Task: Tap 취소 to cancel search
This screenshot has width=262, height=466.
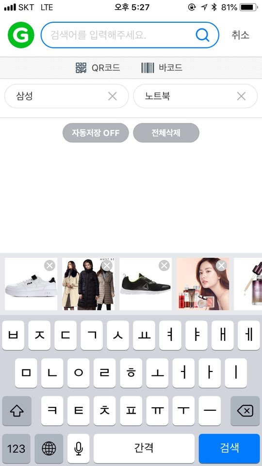Action: 240,35
